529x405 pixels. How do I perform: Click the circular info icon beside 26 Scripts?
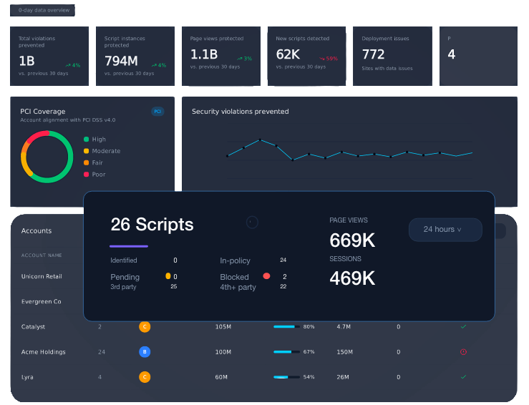pyautogui.click(x=252, y=223)
